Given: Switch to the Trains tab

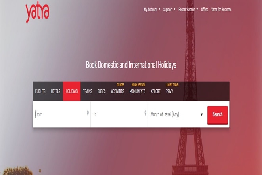Looking at the screenshot, I should (x=88, y=91).
